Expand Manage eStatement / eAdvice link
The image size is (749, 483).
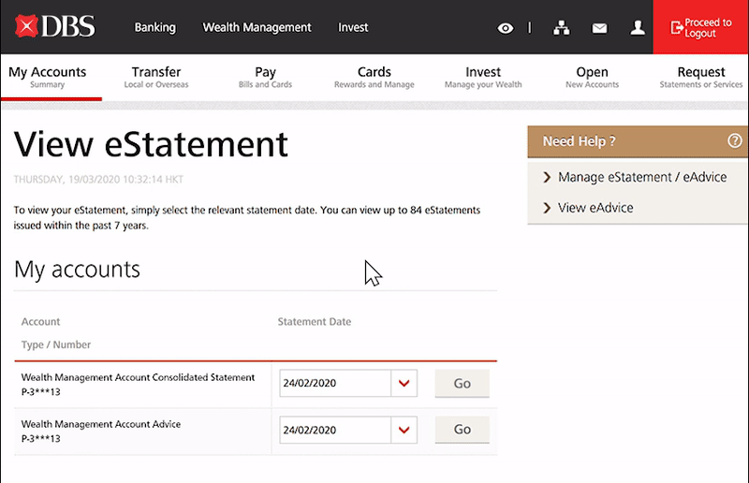coord(641,177)
